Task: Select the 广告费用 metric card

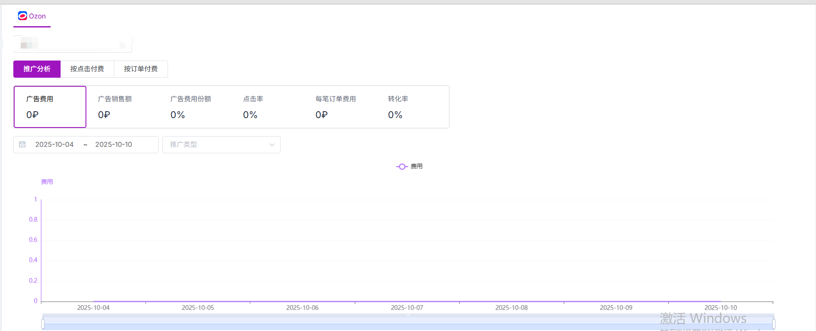Action: click(50, 107)
